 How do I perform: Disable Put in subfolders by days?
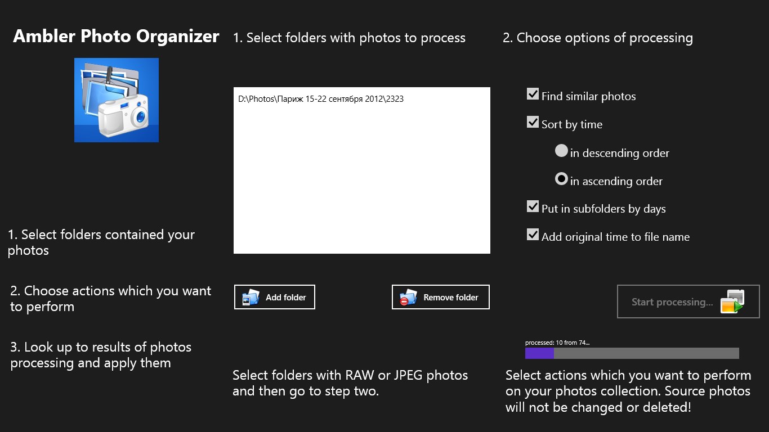click(533, 206)
